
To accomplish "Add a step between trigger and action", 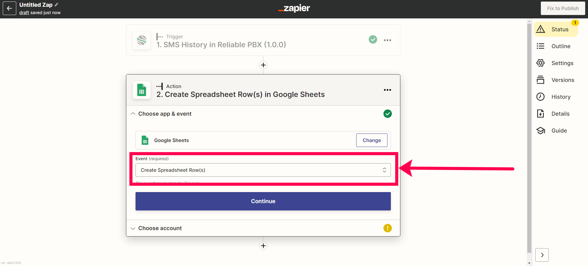I will pos(263,65).
